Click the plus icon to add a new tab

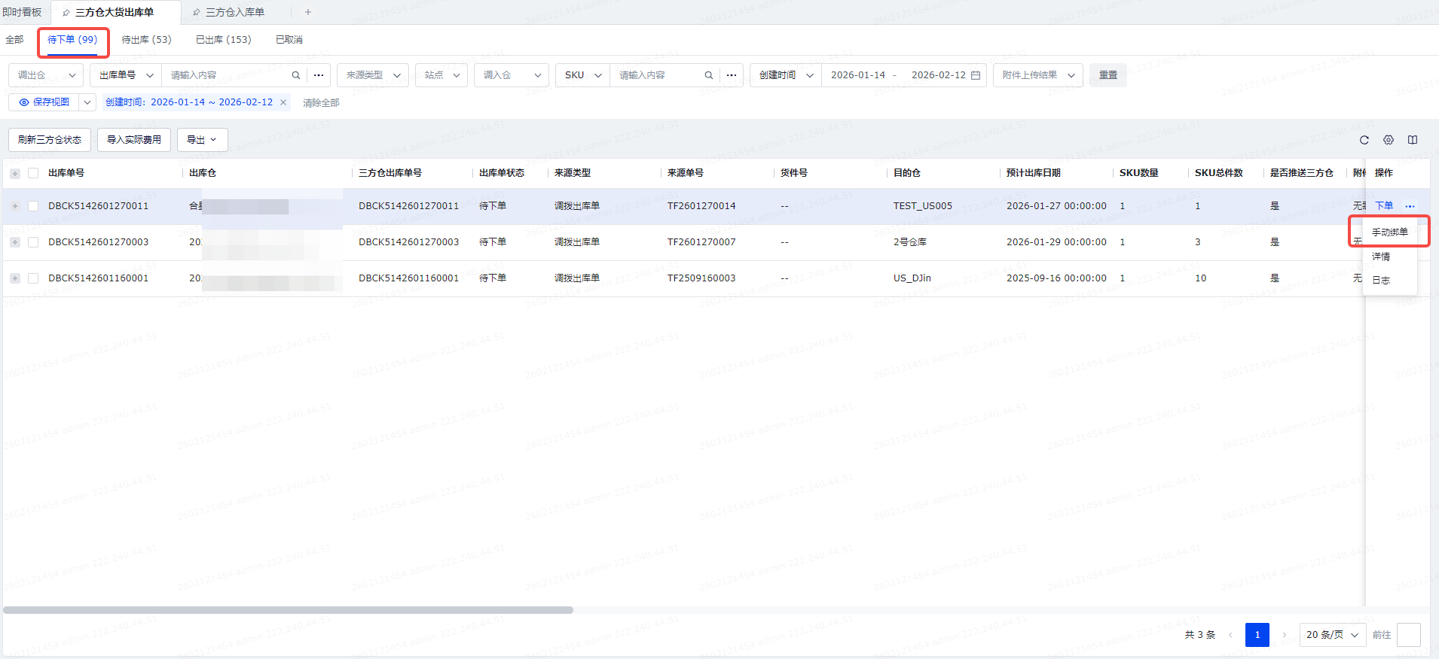tap(308, 12)
